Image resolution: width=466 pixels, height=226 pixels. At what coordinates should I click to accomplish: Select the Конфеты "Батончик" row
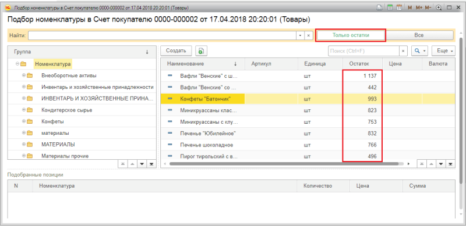pos(308,99)
